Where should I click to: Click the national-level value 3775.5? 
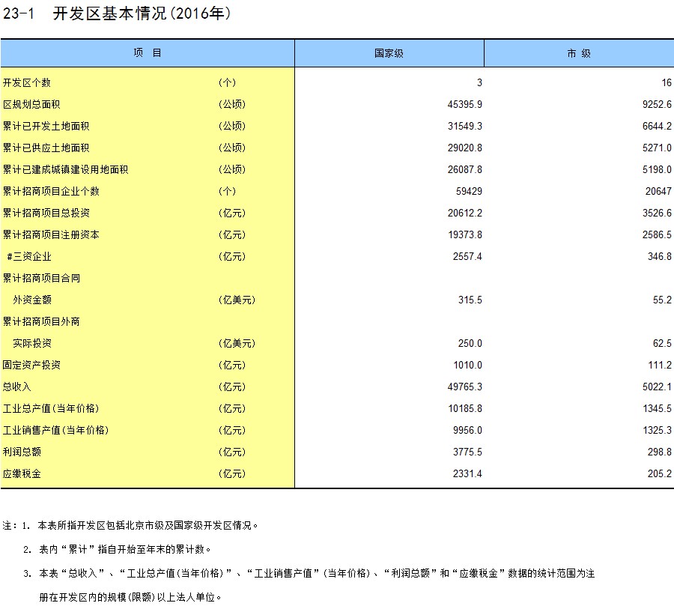click(467, 452)
